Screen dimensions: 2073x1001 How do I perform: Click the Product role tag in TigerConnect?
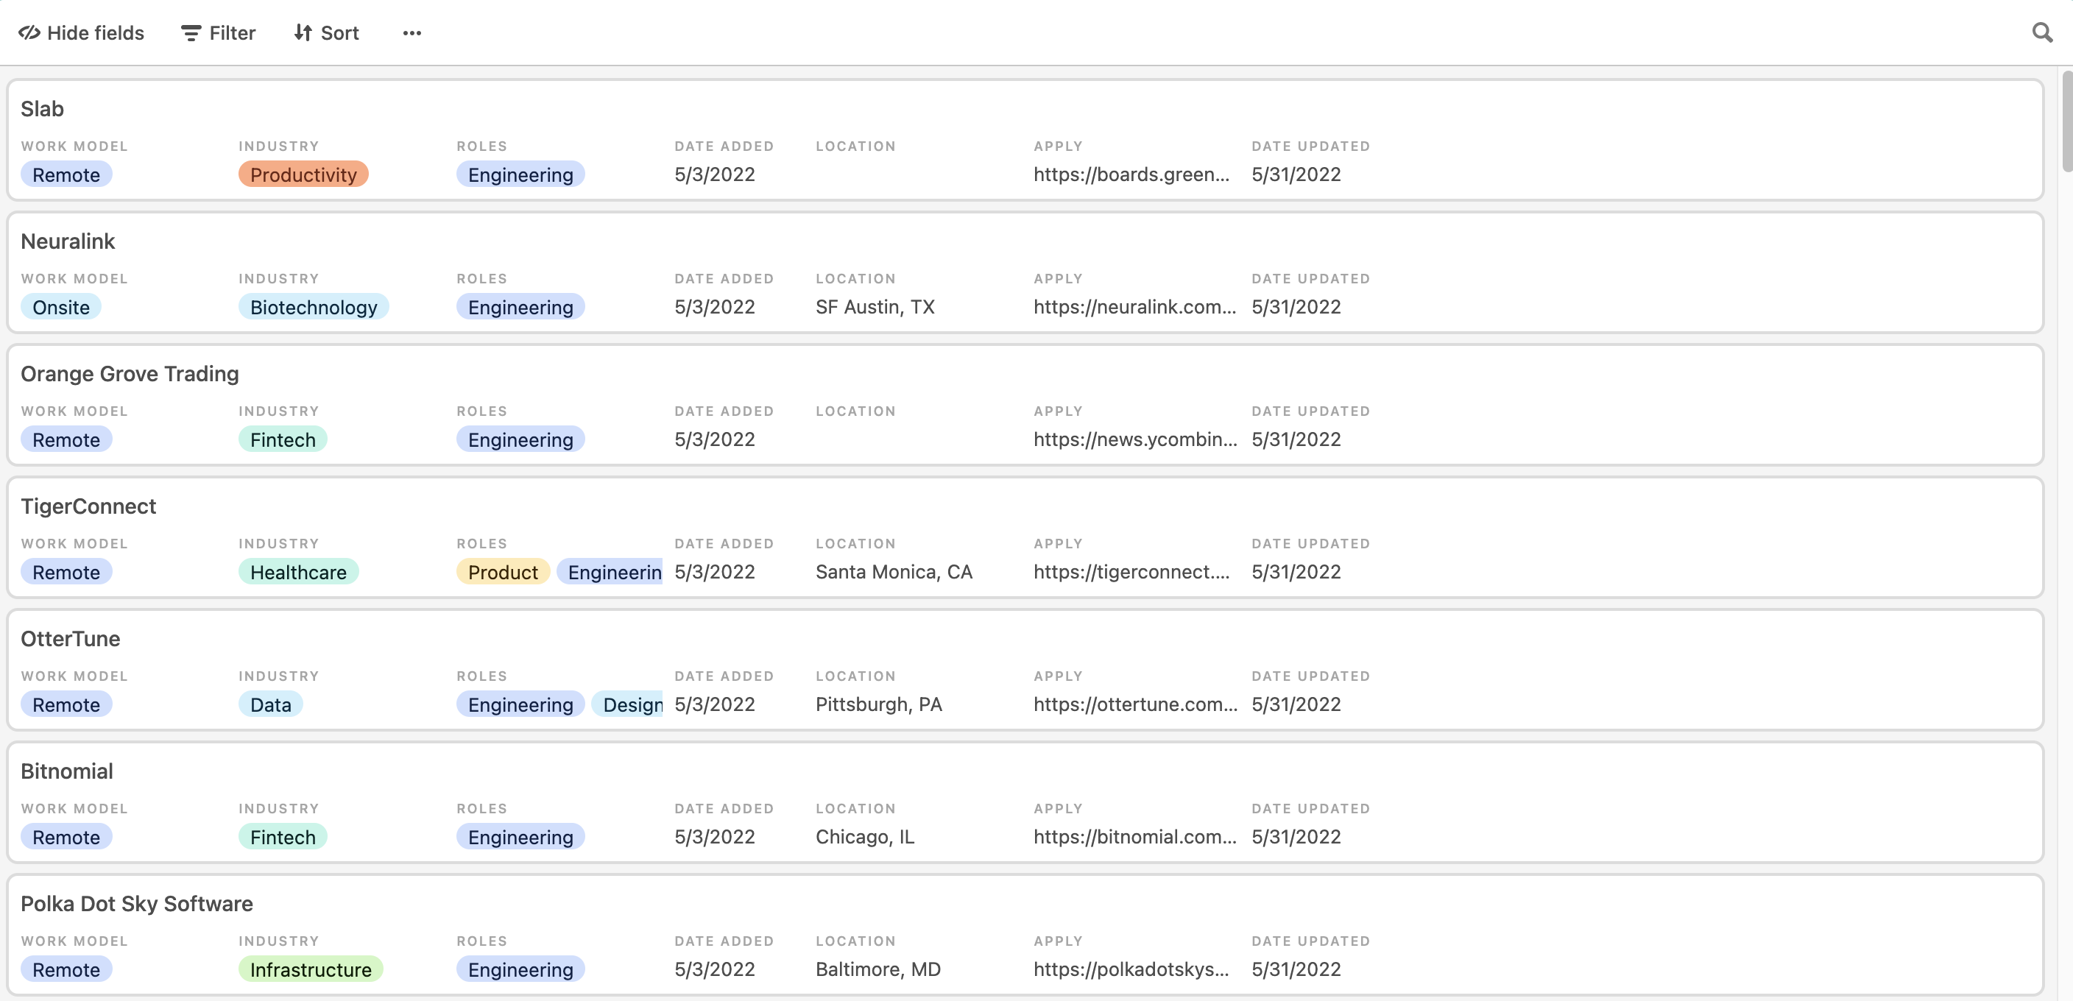click(503, 572)
